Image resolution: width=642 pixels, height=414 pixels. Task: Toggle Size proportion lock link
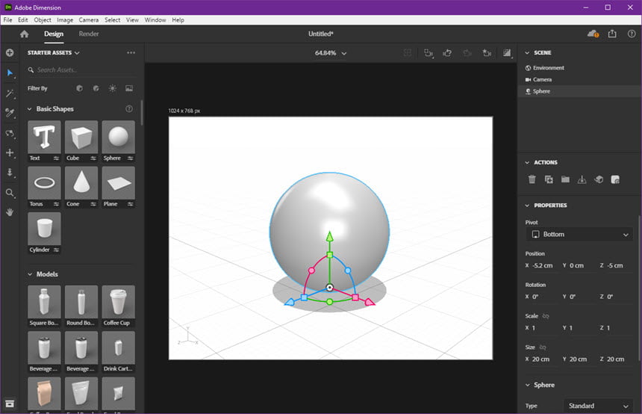point(543,347)
